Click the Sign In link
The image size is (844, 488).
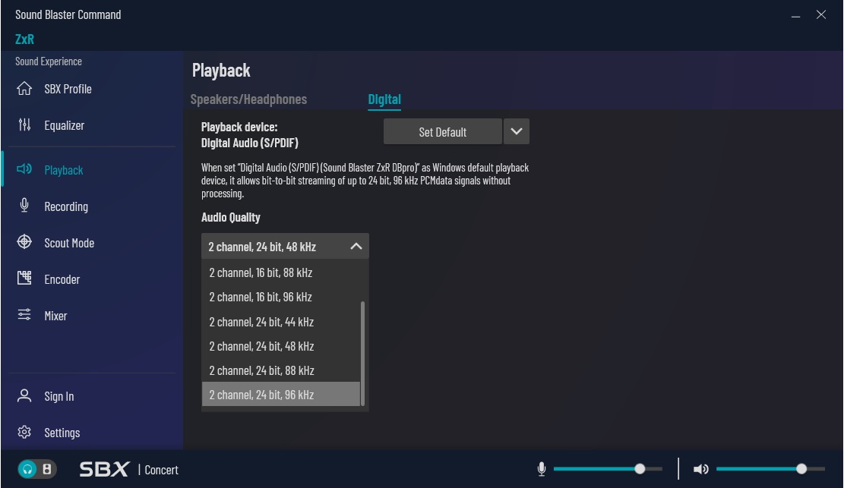59,396
